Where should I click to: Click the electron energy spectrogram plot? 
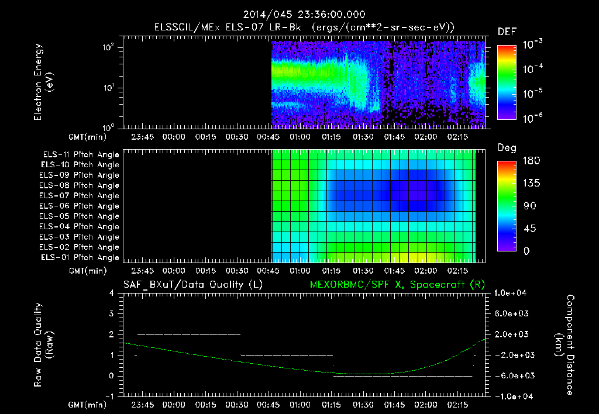point(304,82)
